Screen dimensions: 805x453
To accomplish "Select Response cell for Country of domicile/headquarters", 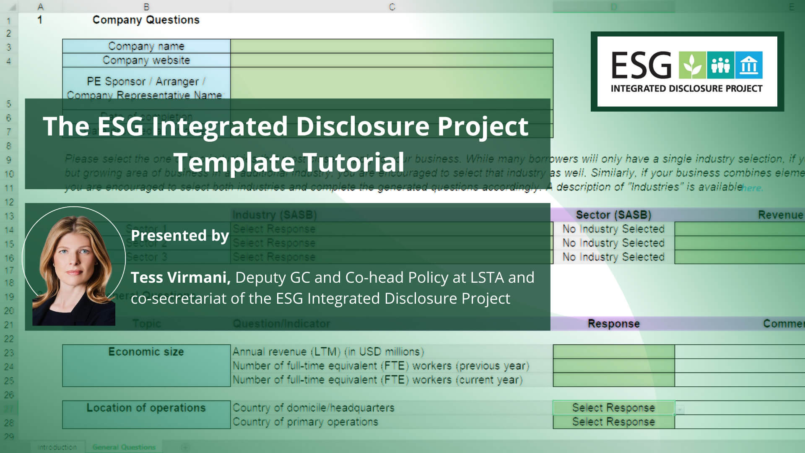I will pos(614,408).
